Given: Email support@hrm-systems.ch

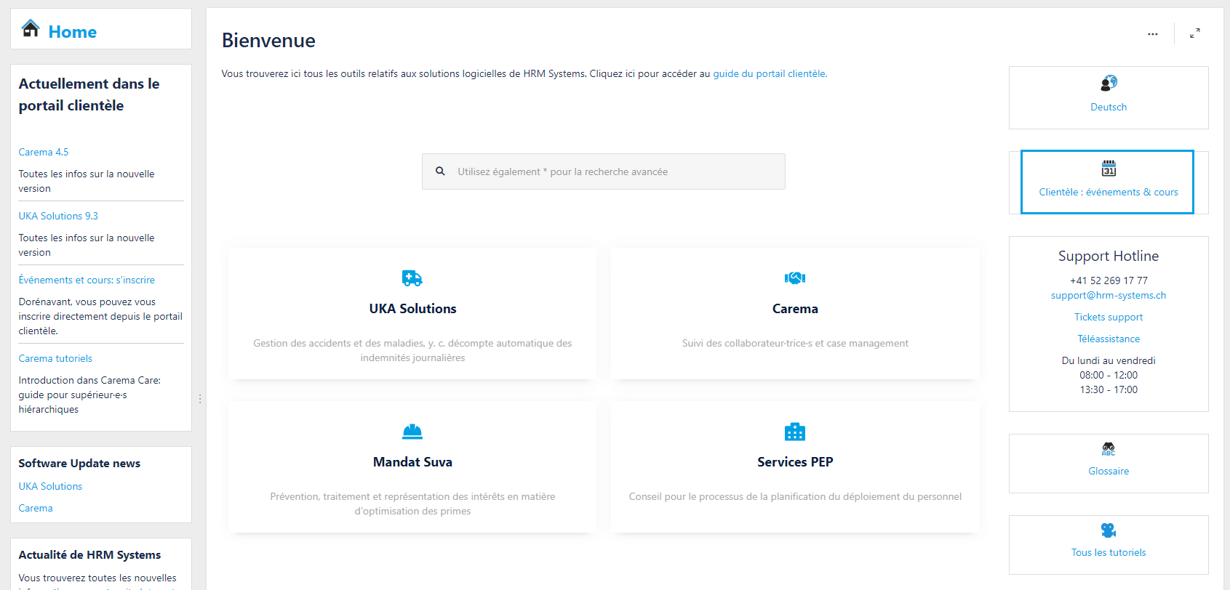Looking at the screenshot, I should click(1109, 295).
